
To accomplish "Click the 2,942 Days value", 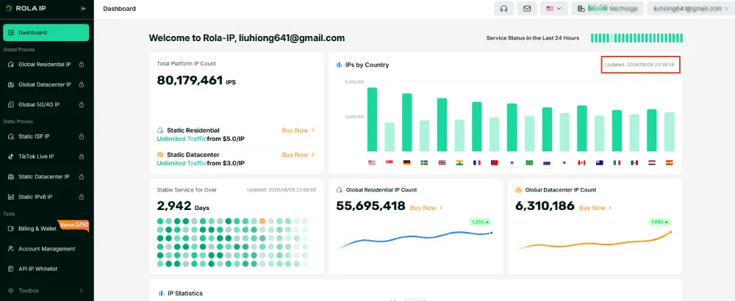I will [x=183, y=206].
